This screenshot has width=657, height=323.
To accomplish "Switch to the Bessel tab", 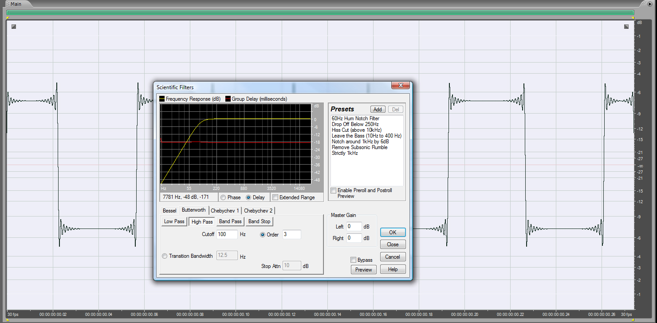I will 169,211.
